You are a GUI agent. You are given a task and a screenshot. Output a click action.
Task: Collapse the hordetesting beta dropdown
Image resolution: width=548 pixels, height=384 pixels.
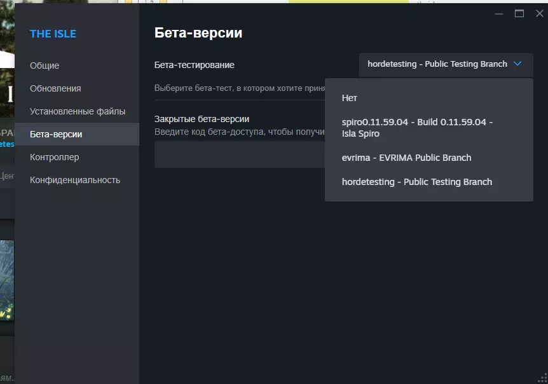(x=446, y=64)
